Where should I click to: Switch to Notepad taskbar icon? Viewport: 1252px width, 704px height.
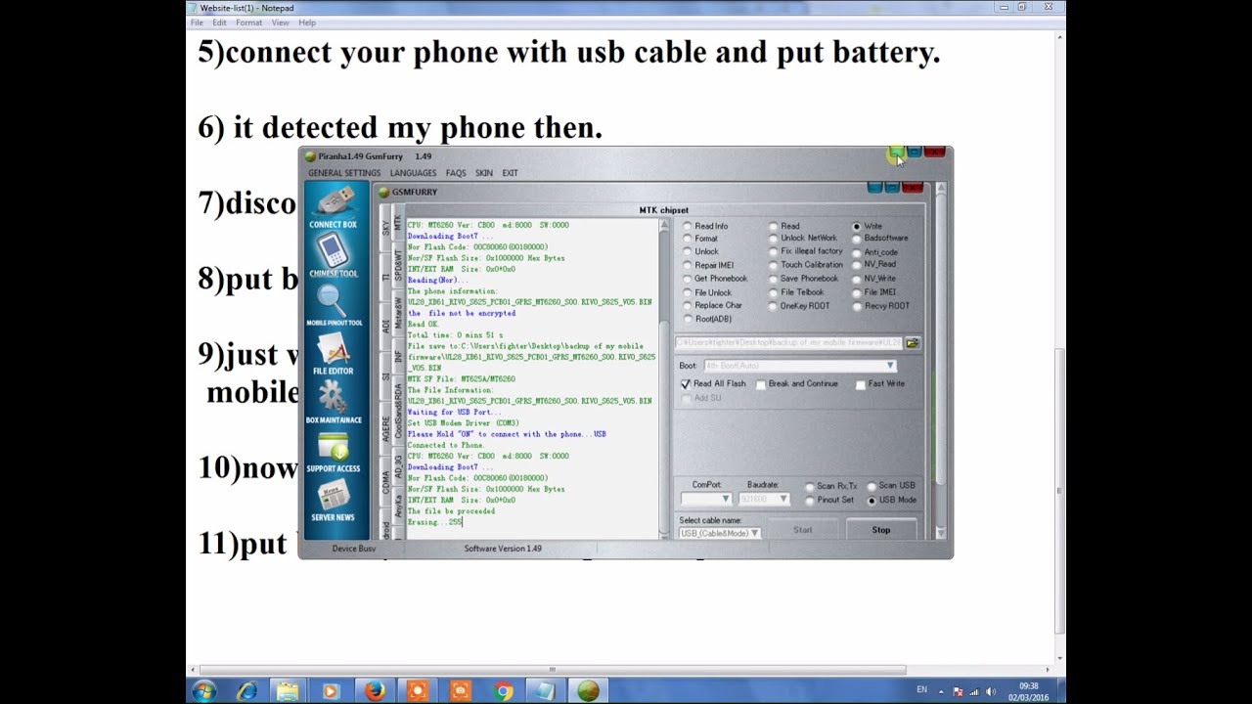click(545, 691)
